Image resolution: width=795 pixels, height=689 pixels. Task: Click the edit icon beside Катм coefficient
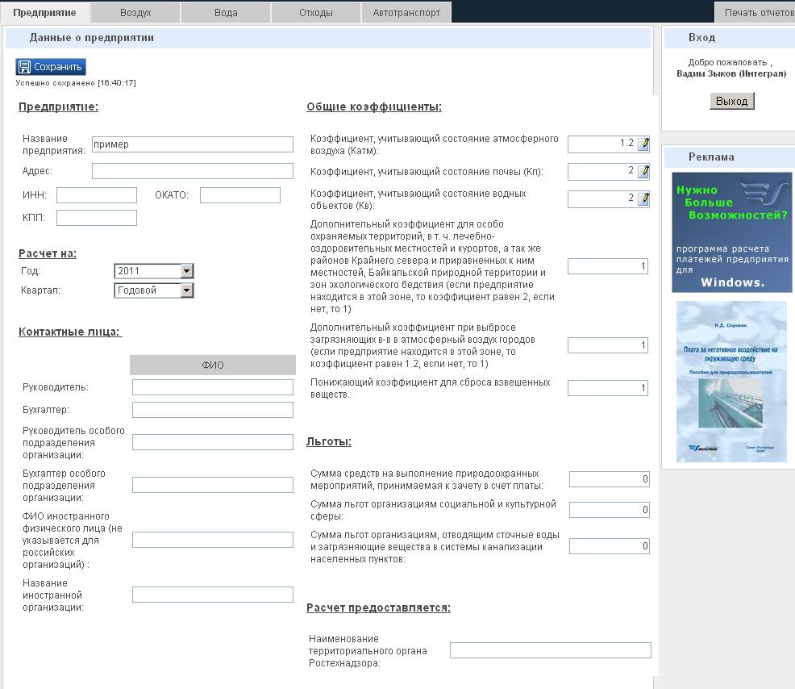tap(643, 144)
